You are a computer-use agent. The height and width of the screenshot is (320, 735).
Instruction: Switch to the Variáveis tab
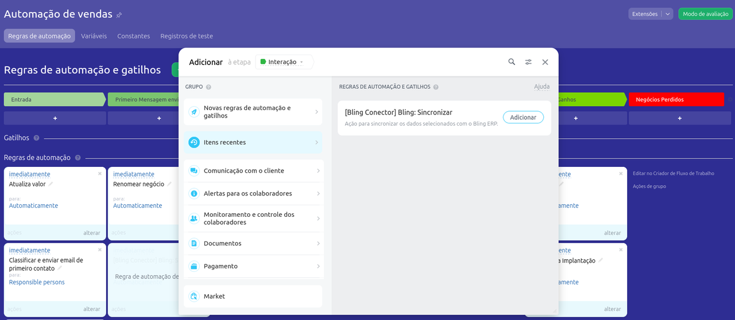coord(94,36)
